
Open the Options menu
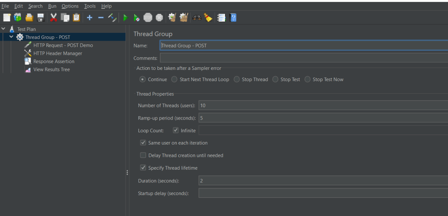point(70,6)
